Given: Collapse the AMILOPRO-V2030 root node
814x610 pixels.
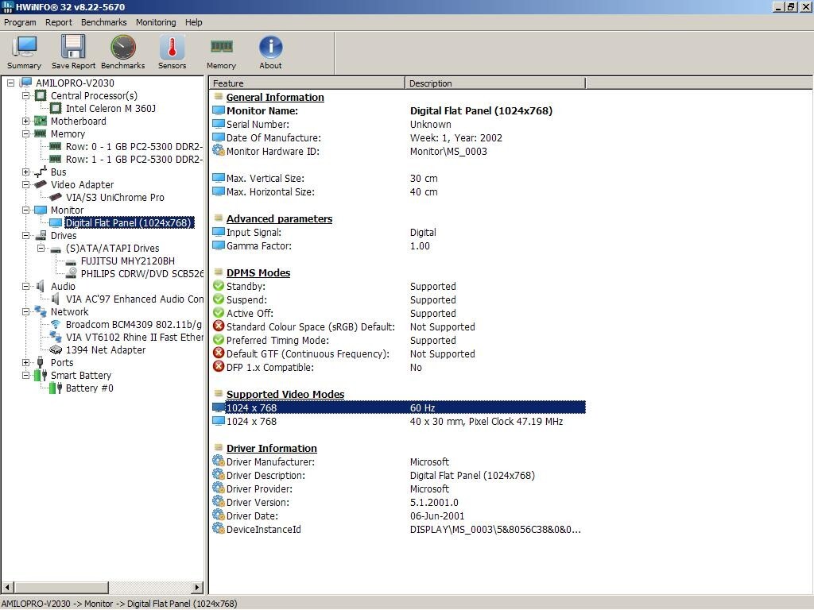Looking at the screenshot, I should 10,83.
